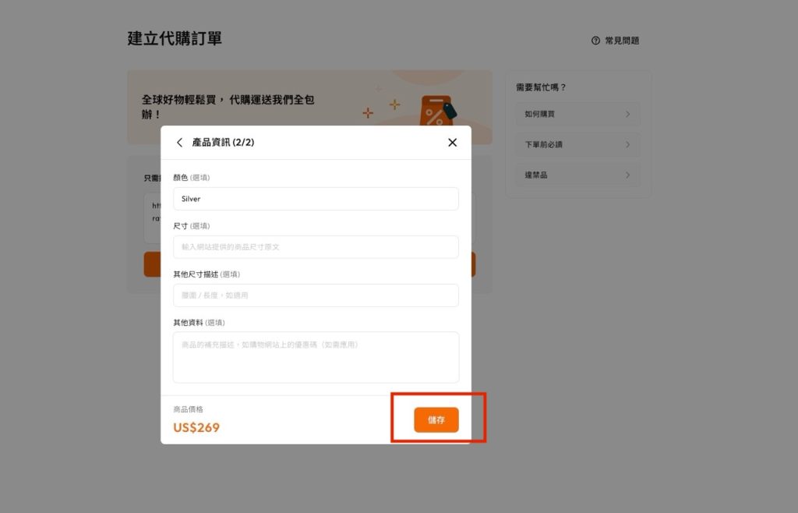Click the chevron arrow on 下單前必讀
This screenshot has height=513, width=798.
tap(627, 145)
